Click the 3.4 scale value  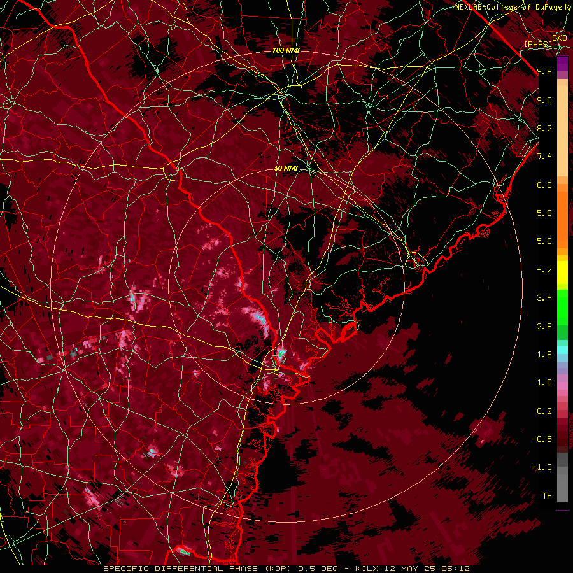click(x=544, y=298)
